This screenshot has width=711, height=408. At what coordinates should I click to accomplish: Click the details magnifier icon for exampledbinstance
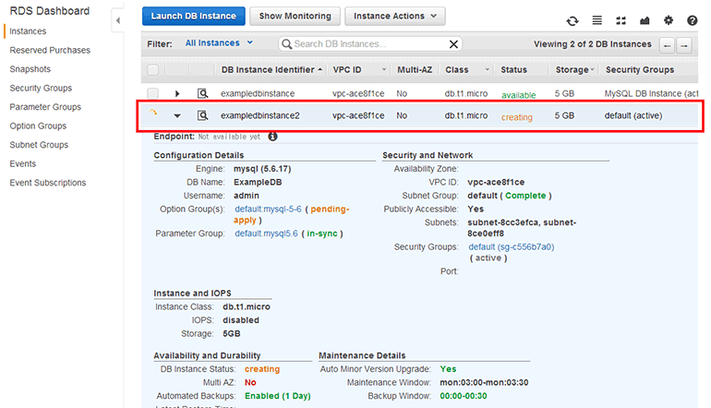pyautogui.click(x=203, y=93)
